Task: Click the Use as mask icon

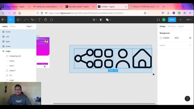Action: pos(101,20)
